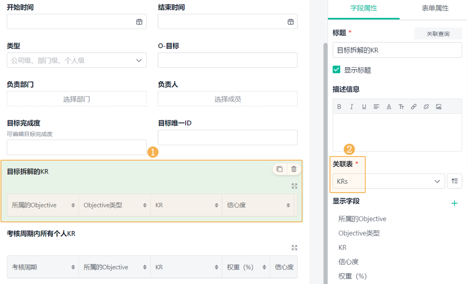The height and width of the screenshot is (284, 467).
Task: Click the bold icon in description editor
Action: click(x=339, y=107)
